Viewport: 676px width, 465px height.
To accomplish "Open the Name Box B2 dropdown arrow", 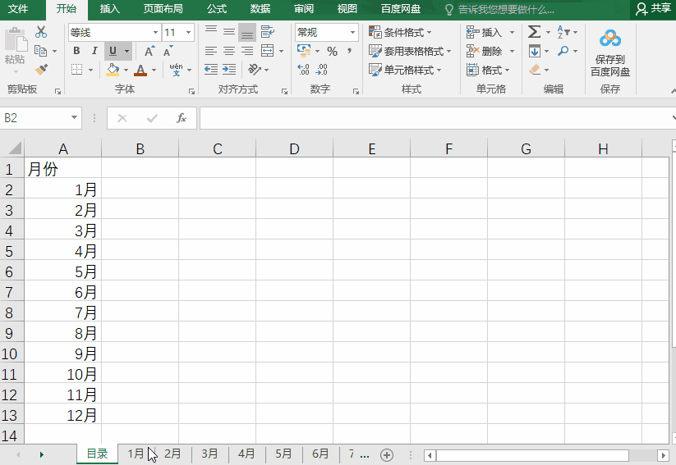I will pos(74,117).
